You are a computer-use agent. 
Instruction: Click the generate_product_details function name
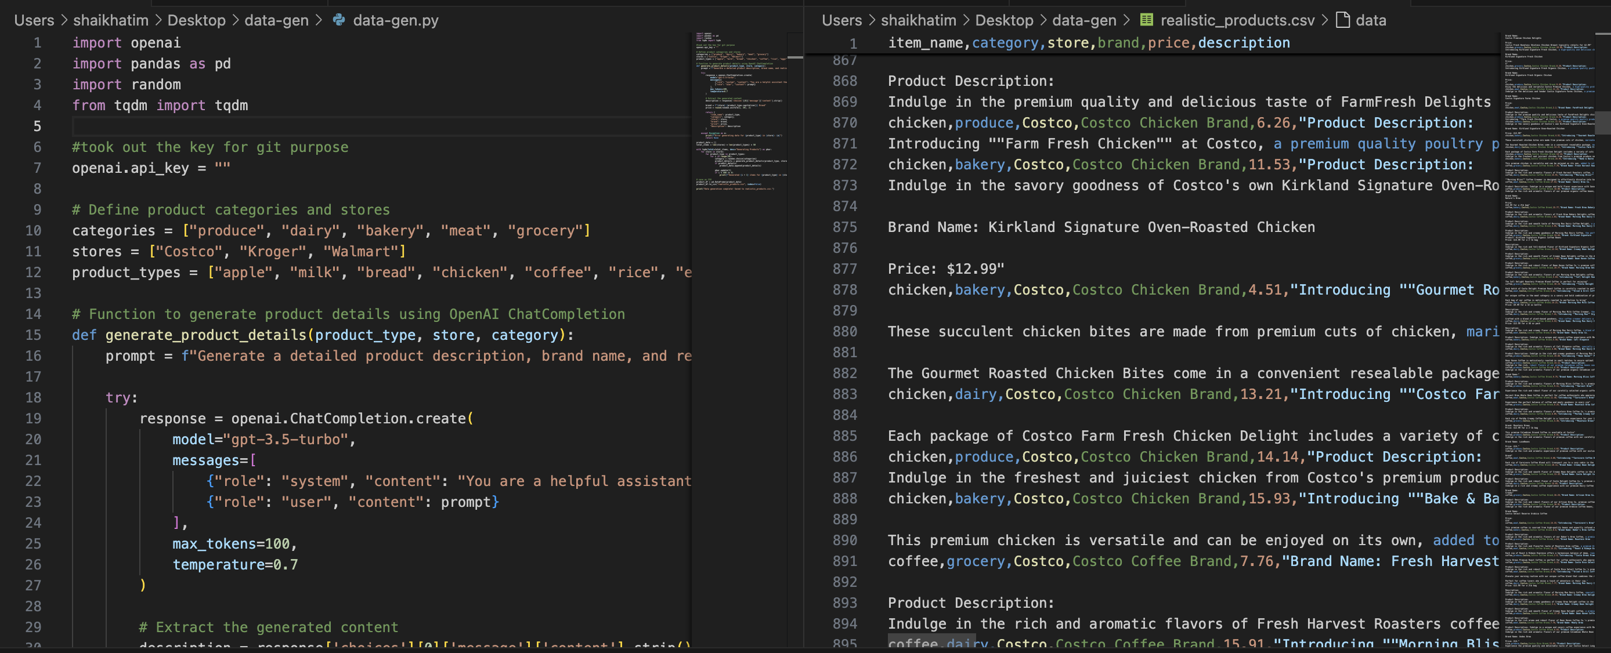(206, 335)
